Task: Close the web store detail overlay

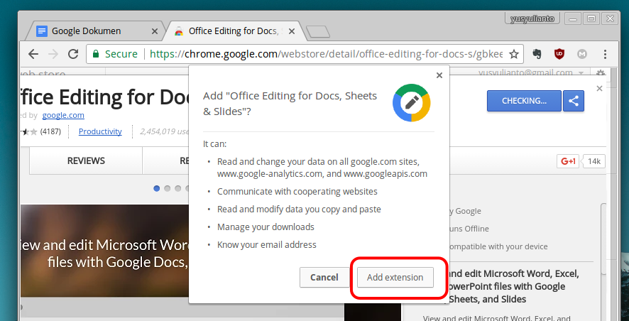Action: 600,88
